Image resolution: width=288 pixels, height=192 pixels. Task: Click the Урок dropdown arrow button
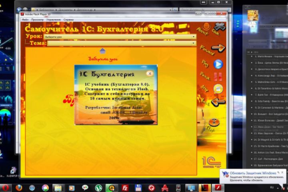(x=194, y=37)
